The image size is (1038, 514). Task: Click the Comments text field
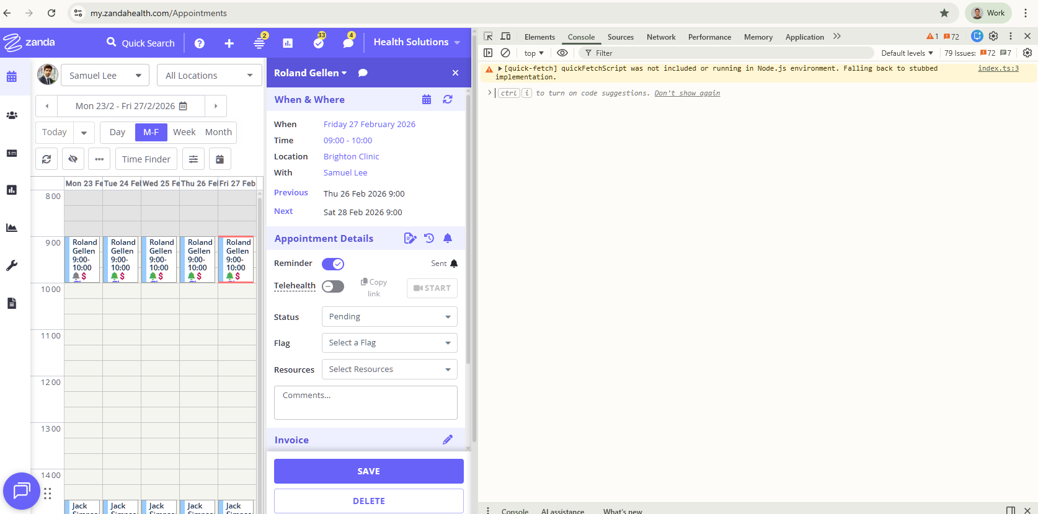click(365, 402)
